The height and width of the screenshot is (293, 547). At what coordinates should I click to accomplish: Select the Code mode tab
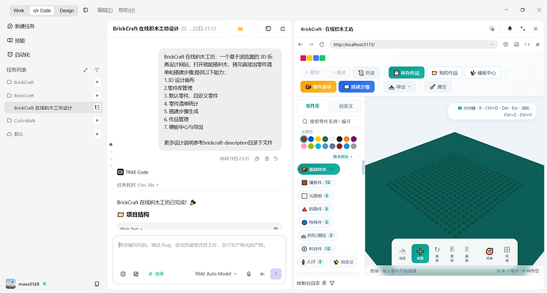point(42,10)
